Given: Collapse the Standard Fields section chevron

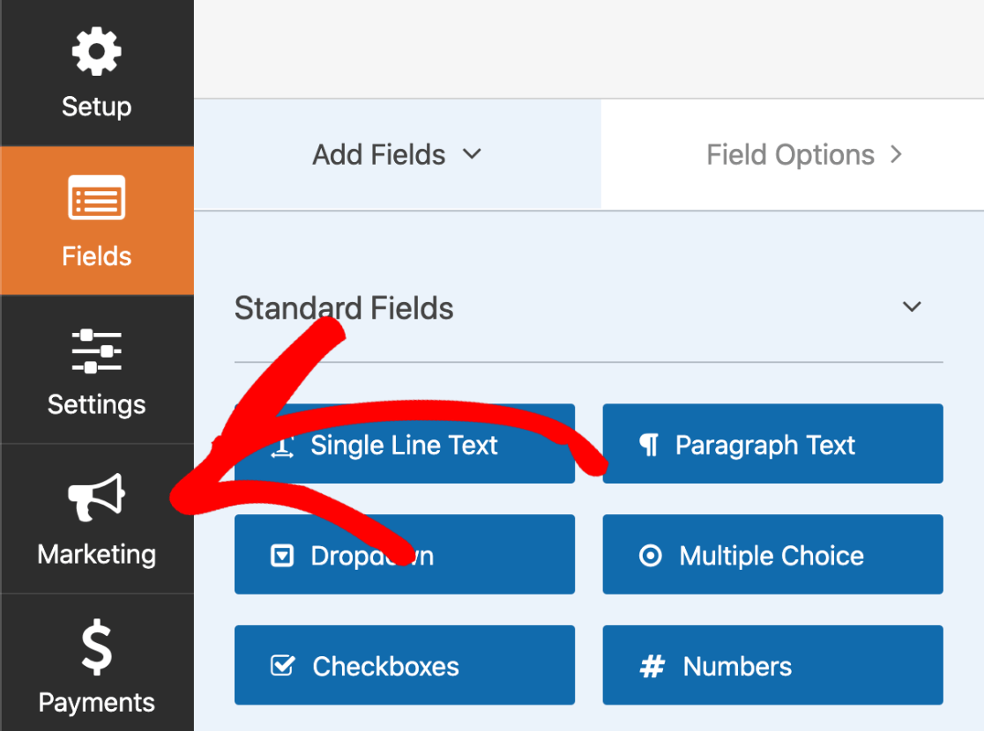Looking at the screenshot, I should click(912, 307).
